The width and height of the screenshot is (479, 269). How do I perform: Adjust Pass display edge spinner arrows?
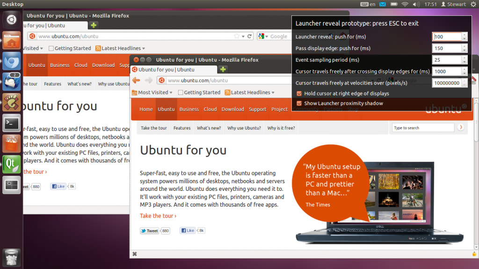[464, 48]
